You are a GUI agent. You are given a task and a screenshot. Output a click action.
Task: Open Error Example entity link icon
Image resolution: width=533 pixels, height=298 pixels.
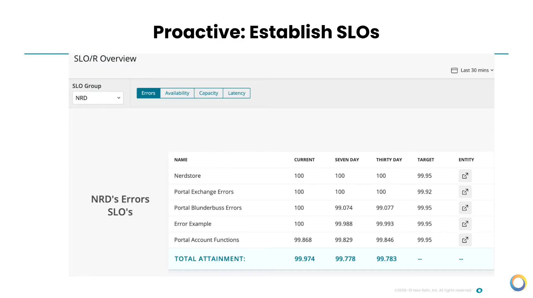point(465,224)
